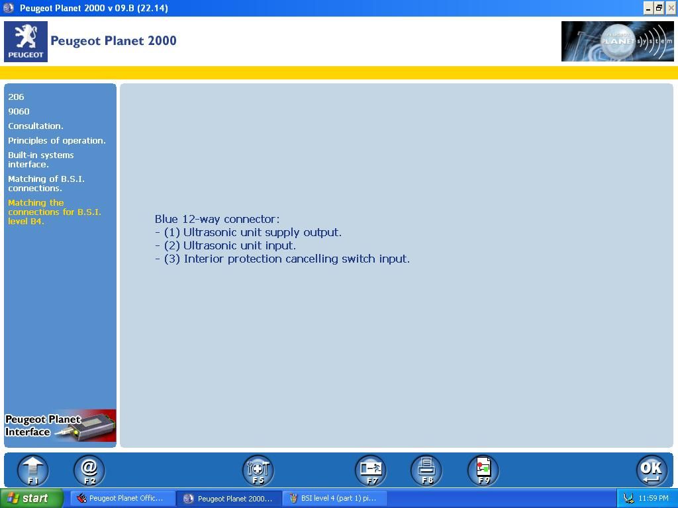Click 'Peugeot Planet 2000' header title
678x508 pixels.
point(113,40)
